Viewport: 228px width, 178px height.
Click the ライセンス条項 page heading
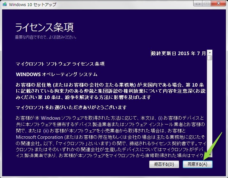pos(44,27)
